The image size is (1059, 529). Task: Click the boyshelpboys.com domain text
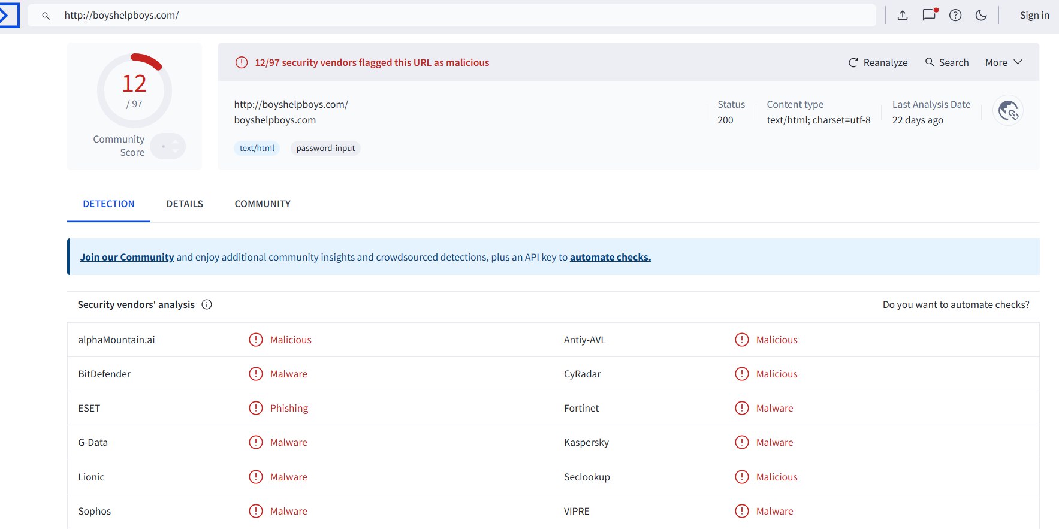275,120
